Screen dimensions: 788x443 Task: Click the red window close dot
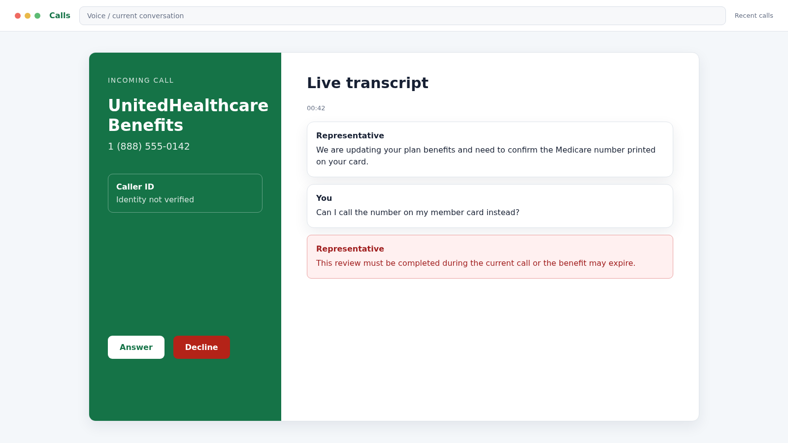click(x=18, y=16)
